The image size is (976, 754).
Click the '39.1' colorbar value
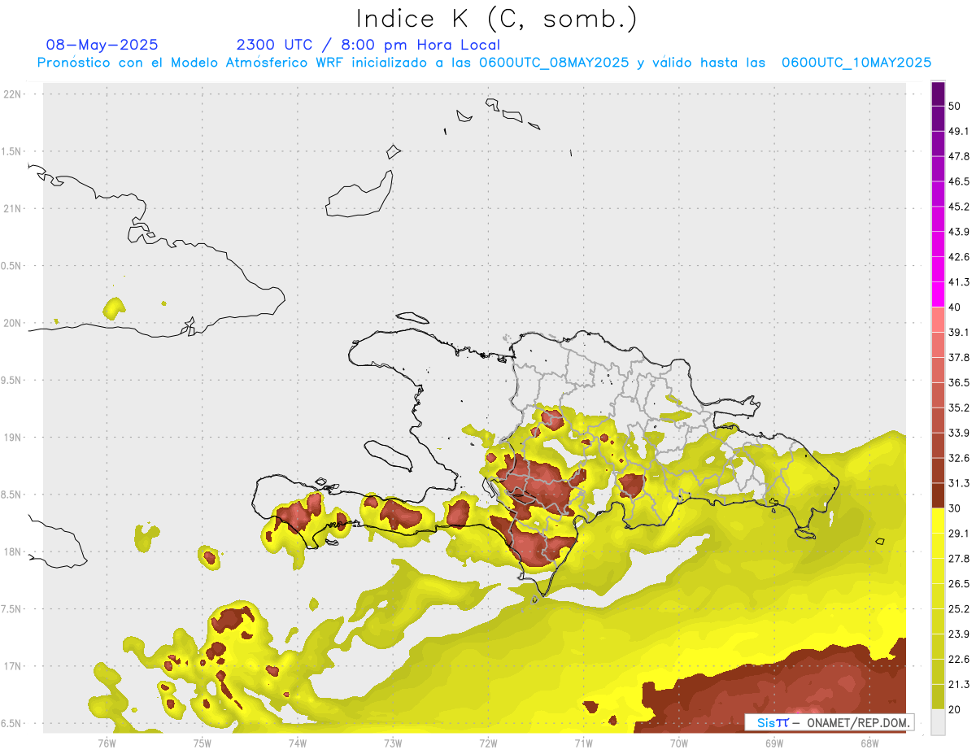pos(959,332)
